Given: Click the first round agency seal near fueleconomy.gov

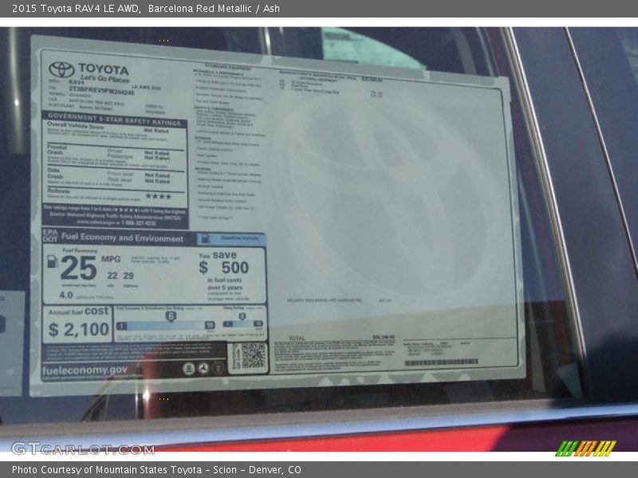Looking at the screenshot, I should click(x=189, y=369).
